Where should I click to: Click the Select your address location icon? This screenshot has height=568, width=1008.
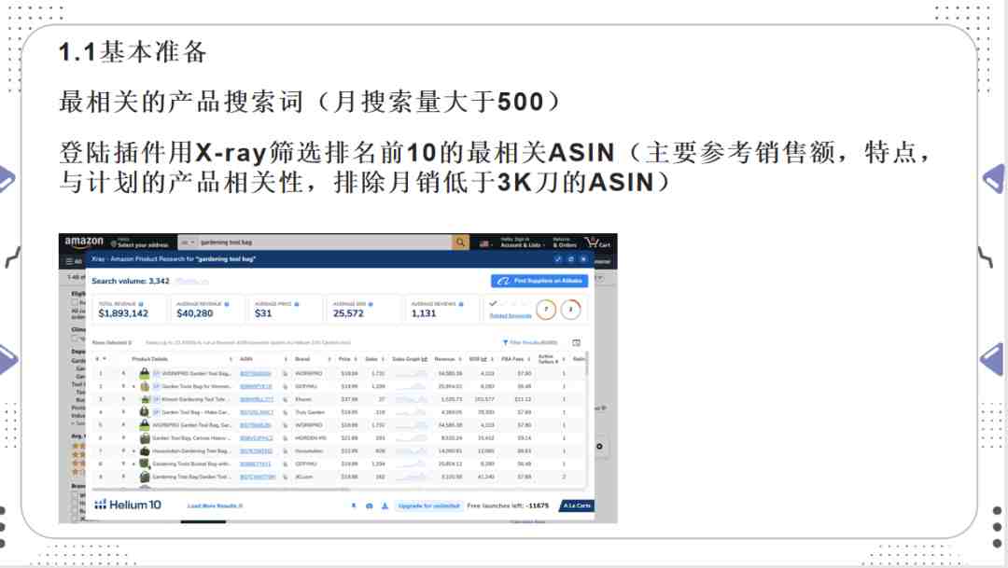coord(114,243)
